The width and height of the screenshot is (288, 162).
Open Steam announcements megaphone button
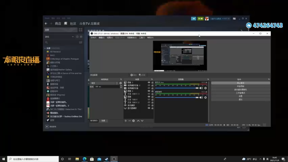pyautogui.click(x=194, y=19)
